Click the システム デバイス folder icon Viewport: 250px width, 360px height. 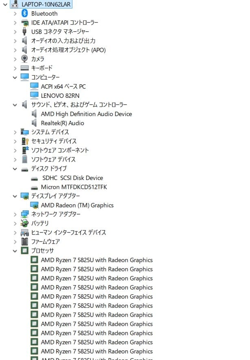pos(25,132)
